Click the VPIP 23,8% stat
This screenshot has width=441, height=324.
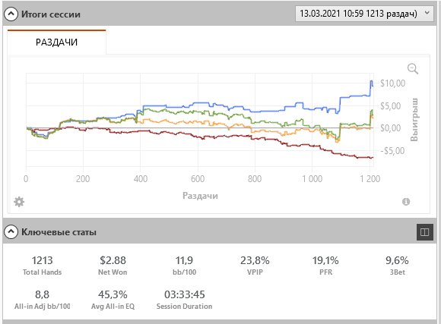point(255,266)
